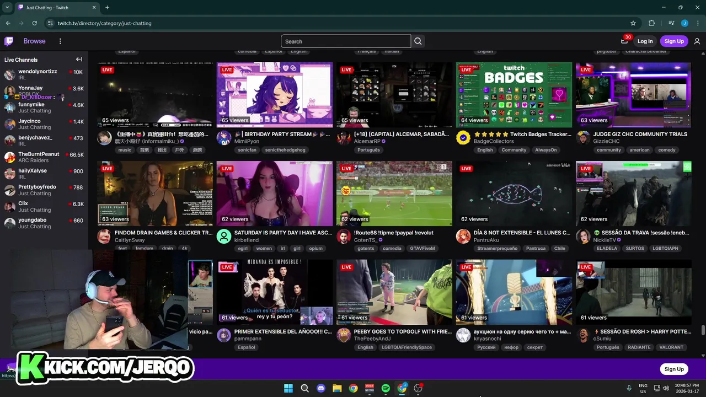Select the AlwaysOn tag
The image size is (706, 397).
pyautogui.click(x=546, y=150)
